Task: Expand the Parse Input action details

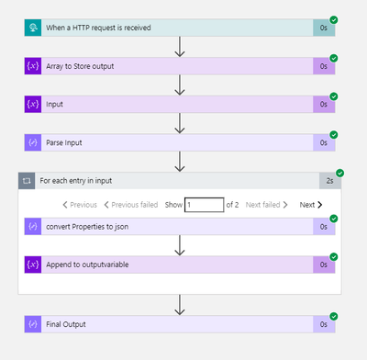Action: 180,142
